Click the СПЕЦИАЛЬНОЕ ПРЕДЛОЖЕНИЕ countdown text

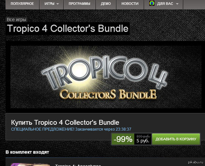point(71,129)
